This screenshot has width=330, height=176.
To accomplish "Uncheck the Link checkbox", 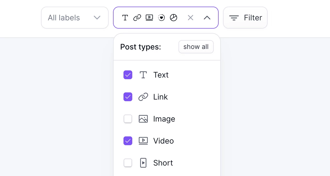I will pos(128,97).
